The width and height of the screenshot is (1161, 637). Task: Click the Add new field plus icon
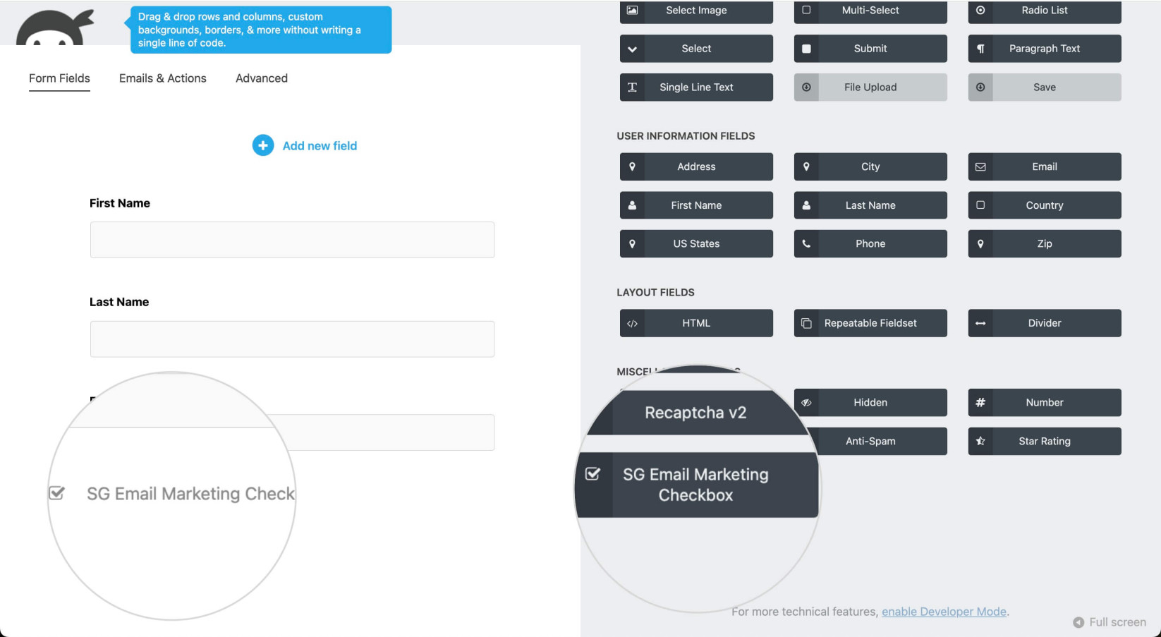coord(263,145)
